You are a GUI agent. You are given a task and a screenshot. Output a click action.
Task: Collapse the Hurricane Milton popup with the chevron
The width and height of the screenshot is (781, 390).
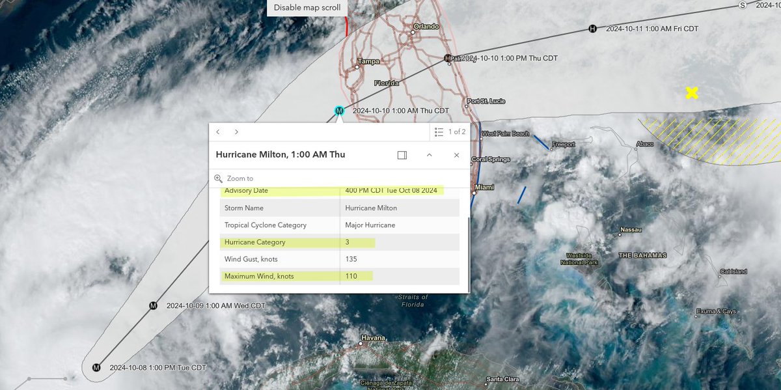pyautogui.click(x=429, y=155)
